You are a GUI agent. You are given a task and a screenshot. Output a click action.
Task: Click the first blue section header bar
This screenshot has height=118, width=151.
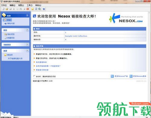90,29
